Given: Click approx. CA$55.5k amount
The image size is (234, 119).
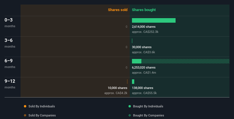Looking at the screenshot, I should pos(144,93).
